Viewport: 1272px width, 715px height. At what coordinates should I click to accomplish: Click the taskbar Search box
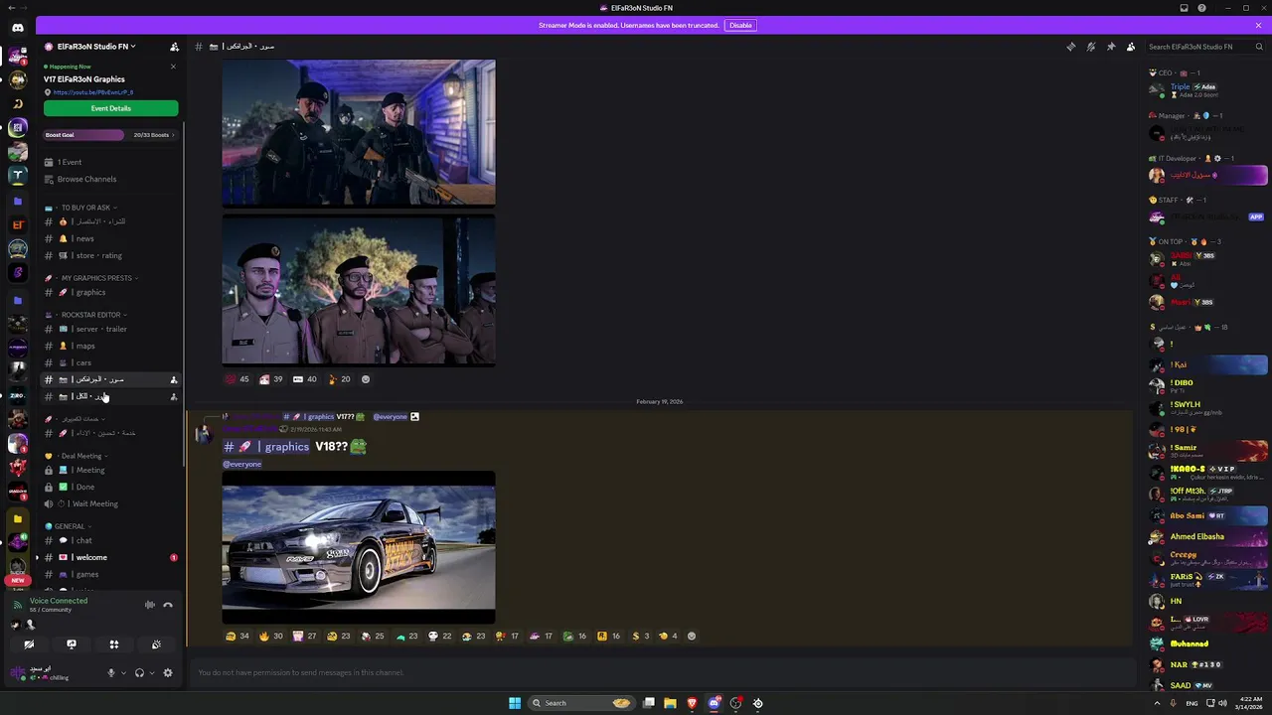tap(582, 703)
